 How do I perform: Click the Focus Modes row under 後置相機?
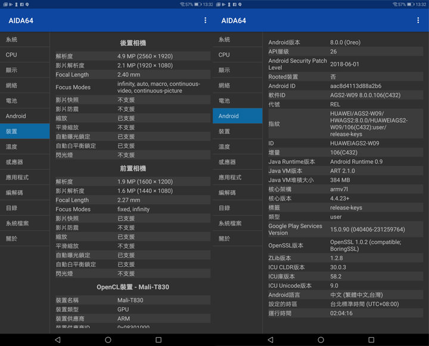(132, 87)
